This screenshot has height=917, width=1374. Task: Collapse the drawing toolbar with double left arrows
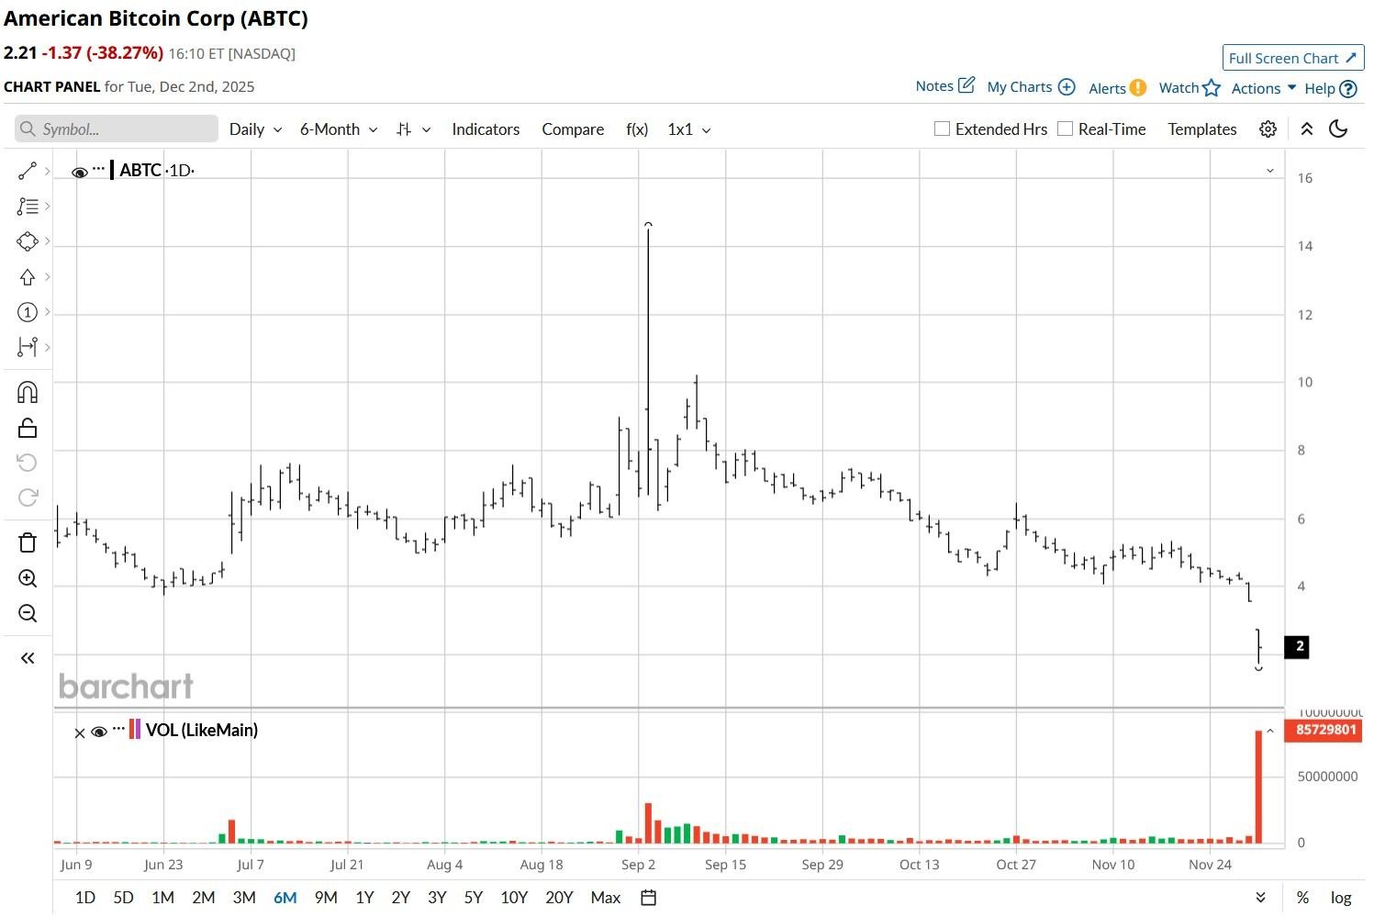pyautogui.click(x=28, y=658)
